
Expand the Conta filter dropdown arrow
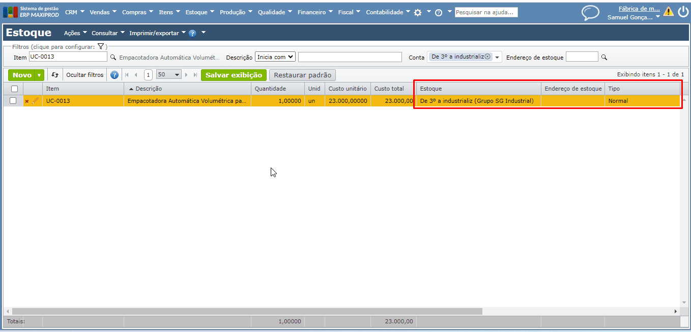click(497, 58)
